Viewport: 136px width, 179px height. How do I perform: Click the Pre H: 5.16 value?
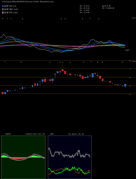click(85, 8)
